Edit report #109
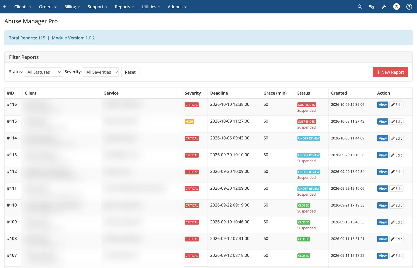This screenshot has width=417, height=268. click(396, 222)
